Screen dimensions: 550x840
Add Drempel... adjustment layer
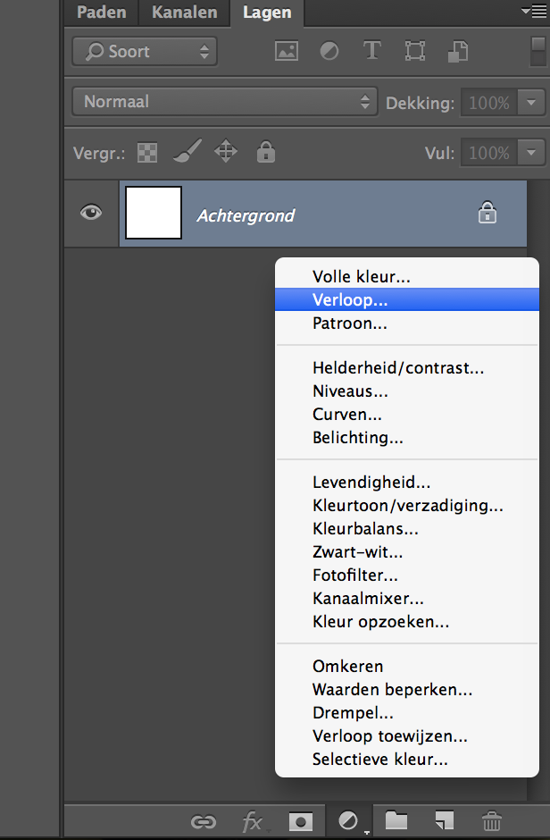pyautogui.click(x=406, y=712)
